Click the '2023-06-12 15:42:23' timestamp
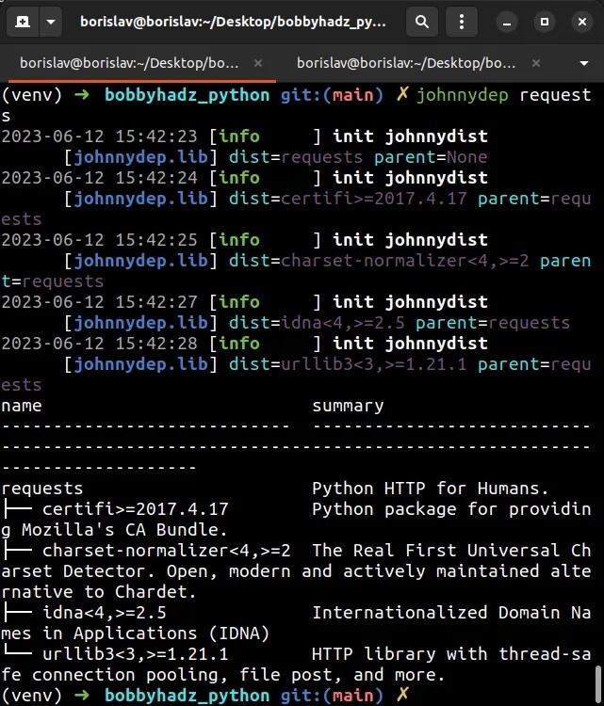Screen dimensions: 604x706 99,136
